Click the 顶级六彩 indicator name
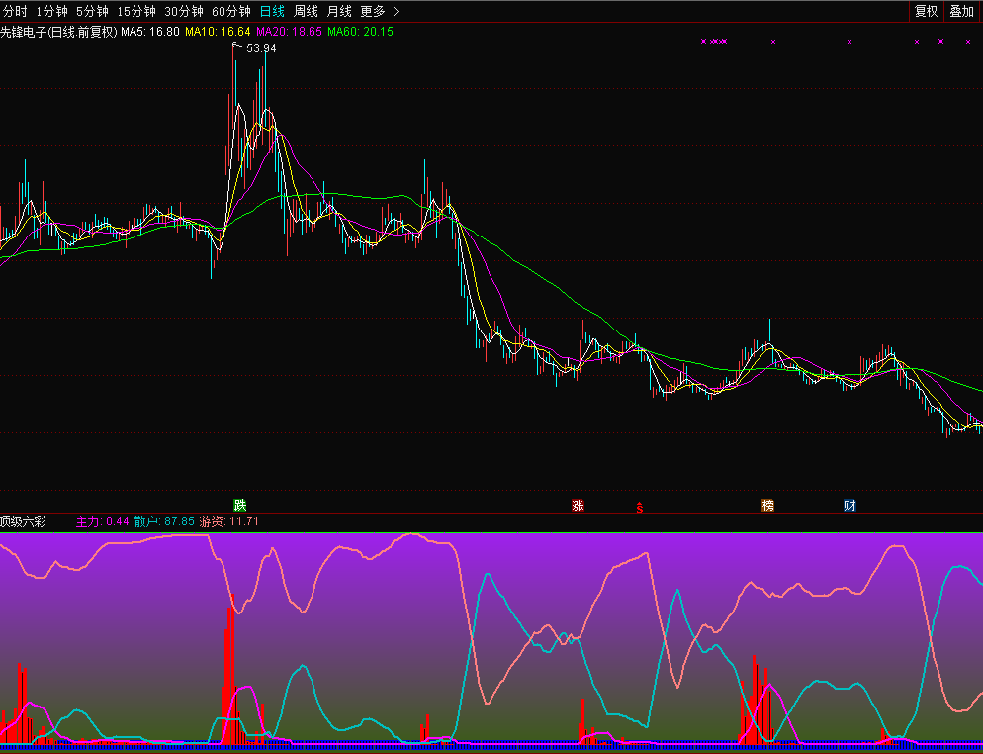 (x=23, y=521)
